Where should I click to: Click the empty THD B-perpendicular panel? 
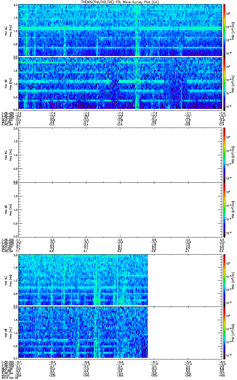[120, 155]
